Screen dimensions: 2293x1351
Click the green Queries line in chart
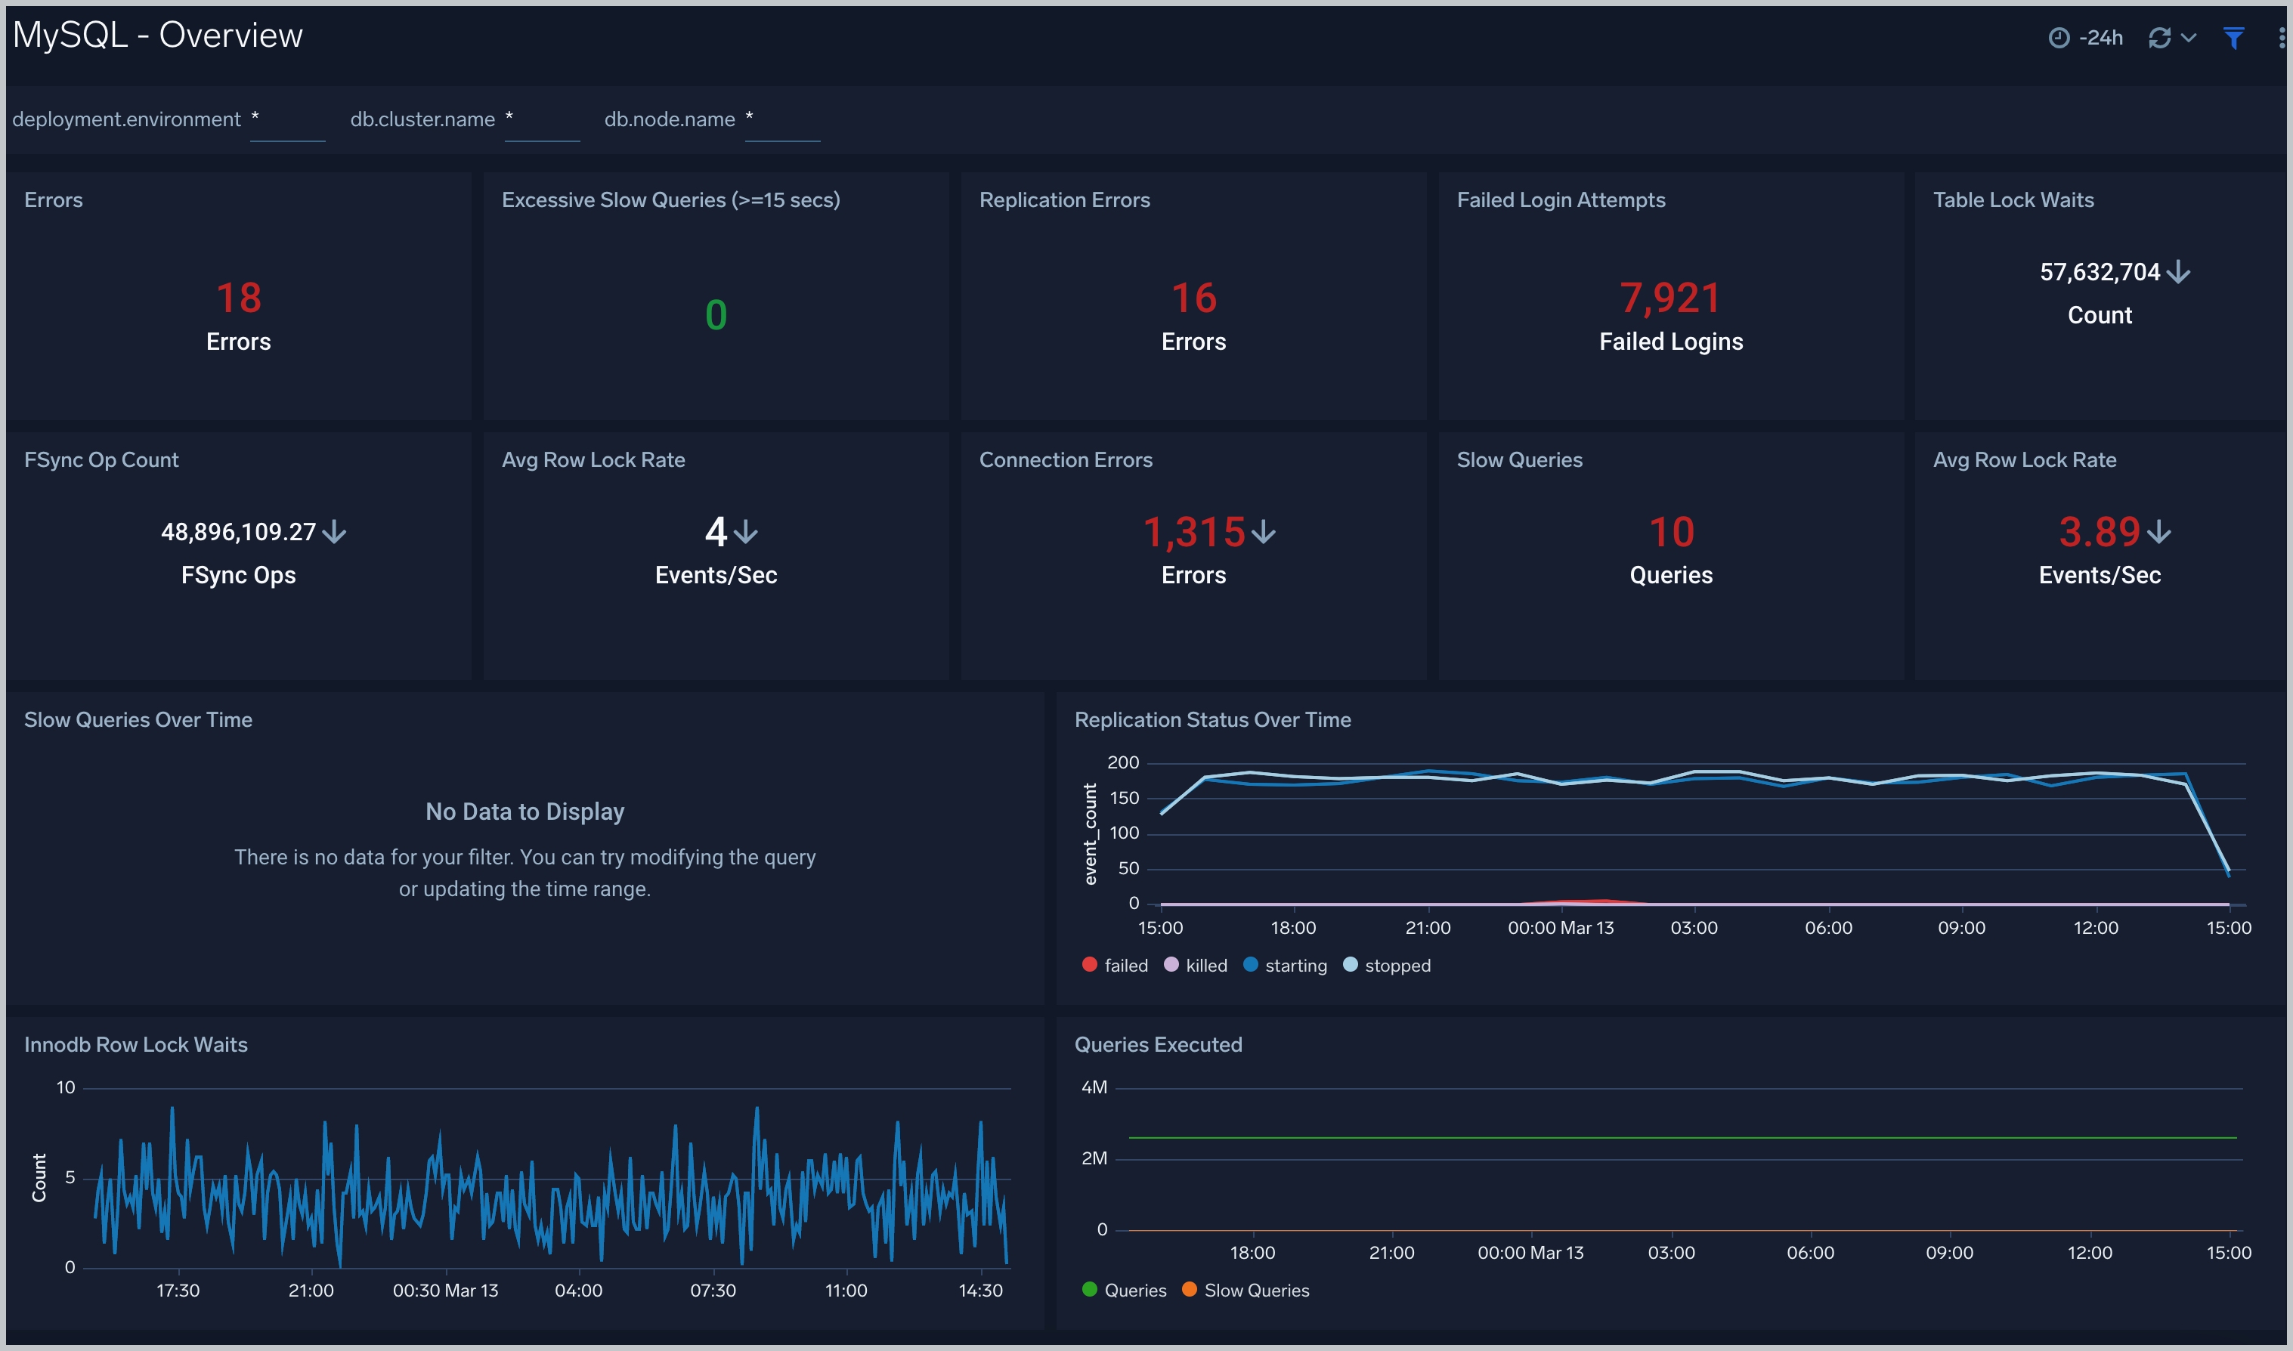point(1682,1138)
